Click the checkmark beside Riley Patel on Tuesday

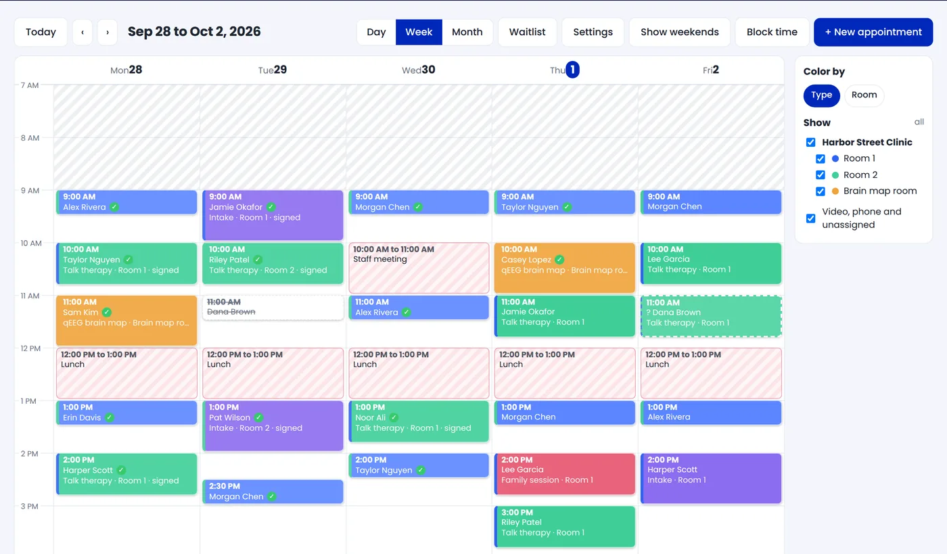coord(258,260)
